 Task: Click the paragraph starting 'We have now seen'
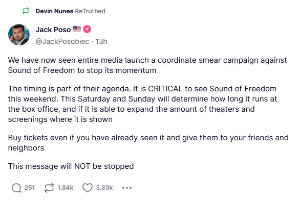click(x=147, y=65)
